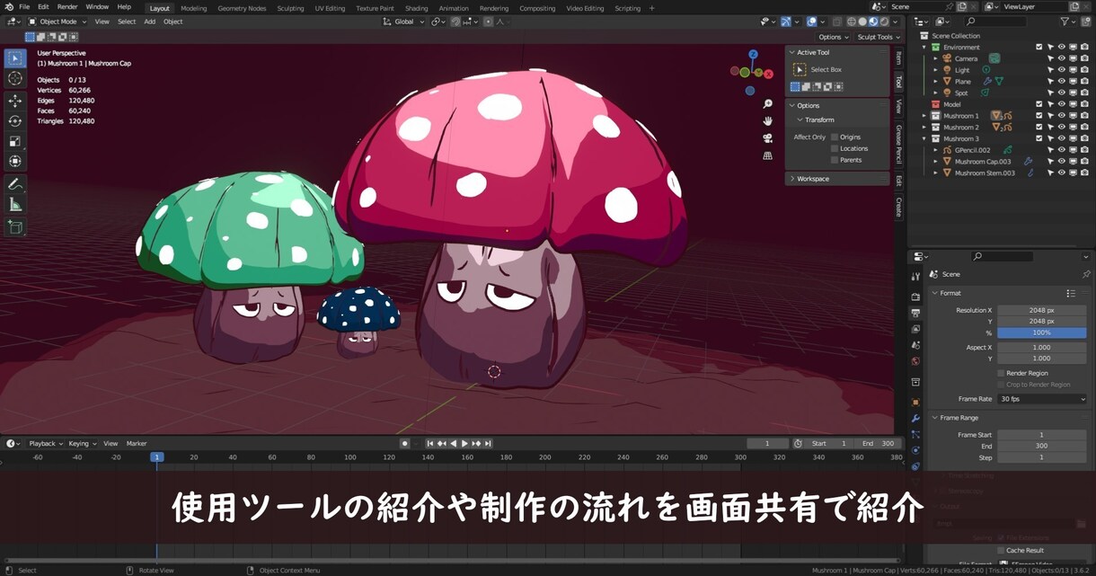Select the Measure tool
The image size is (1096, 576).
pos(15,205)
